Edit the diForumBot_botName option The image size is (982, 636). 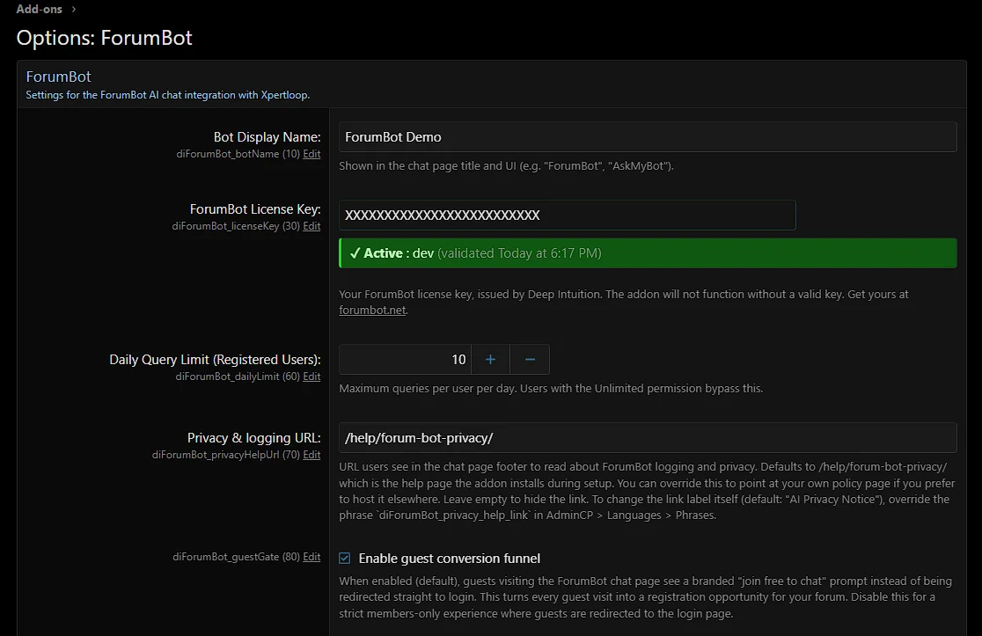point(311,154)
